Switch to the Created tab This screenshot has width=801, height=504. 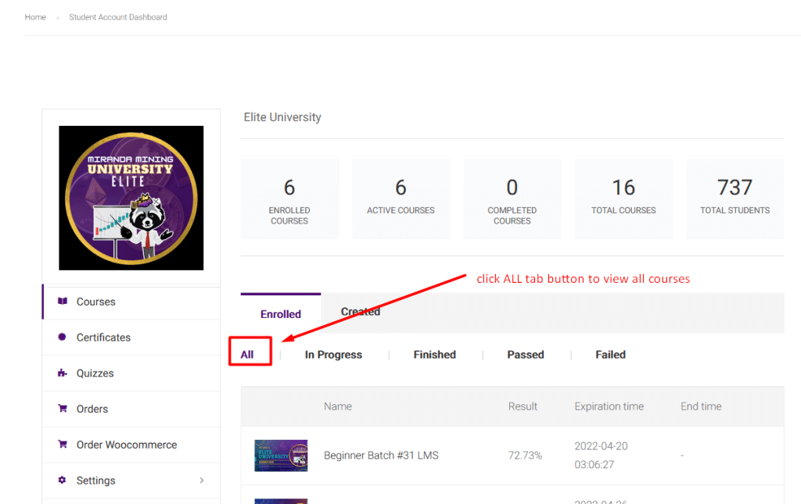(361, 312)
